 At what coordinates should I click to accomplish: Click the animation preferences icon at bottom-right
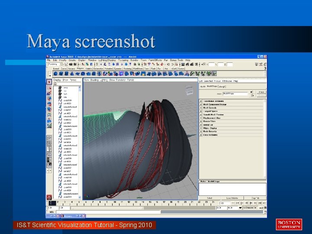tap(265, 208)
